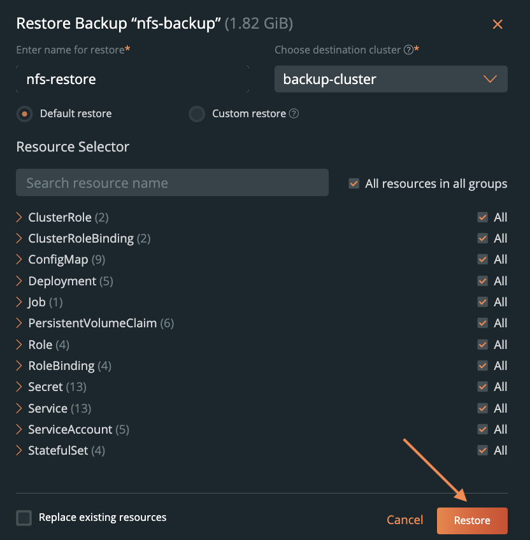530x540 pixels.
Task: Click the Cancel link
Action: coord(405,520)
